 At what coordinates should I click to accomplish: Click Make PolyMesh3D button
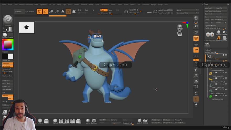(219, 20)
